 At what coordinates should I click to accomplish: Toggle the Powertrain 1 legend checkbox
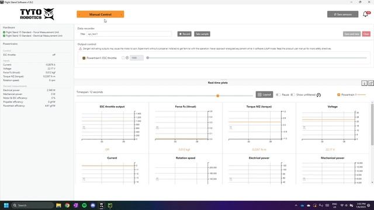coord(338,94)
